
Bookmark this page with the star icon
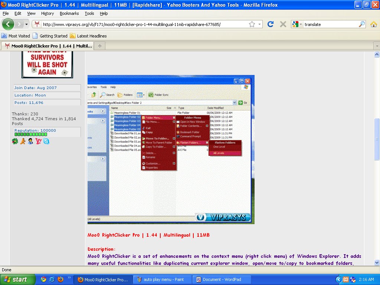pos(252,24)
